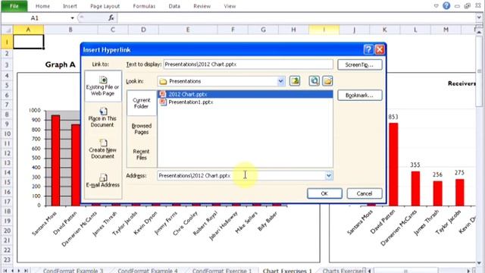Switch to the Data ribbon tab

pyautogui.click(x=174, y=6)
